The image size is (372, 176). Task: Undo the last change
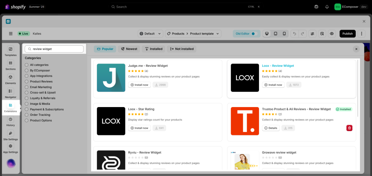point(295,34)
